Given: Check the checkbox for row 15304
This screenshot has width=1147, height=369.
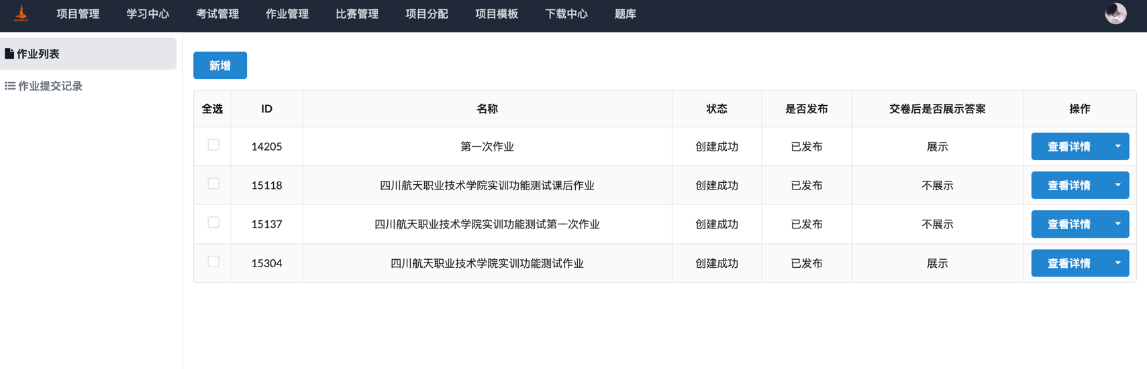Looking at the screenshot, I should click(x=213, y=262).
